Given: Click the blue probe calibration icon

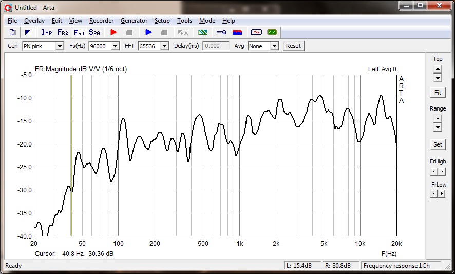Looking at the screenshot, I should [221, 32].
